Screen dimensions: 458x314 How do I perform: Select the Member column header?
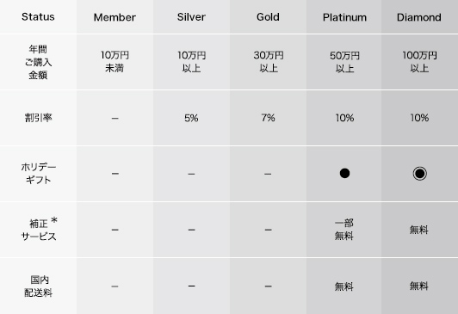point(114,17)
